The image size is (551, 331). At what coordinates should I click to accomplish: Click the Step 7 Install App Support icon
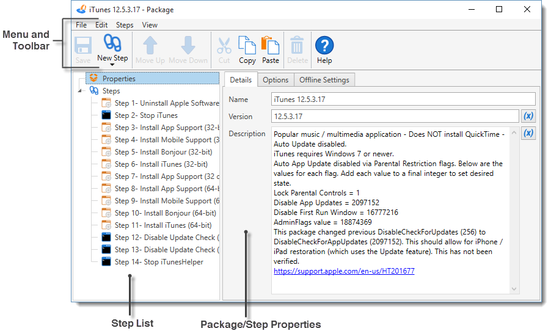tap(106, 176)
